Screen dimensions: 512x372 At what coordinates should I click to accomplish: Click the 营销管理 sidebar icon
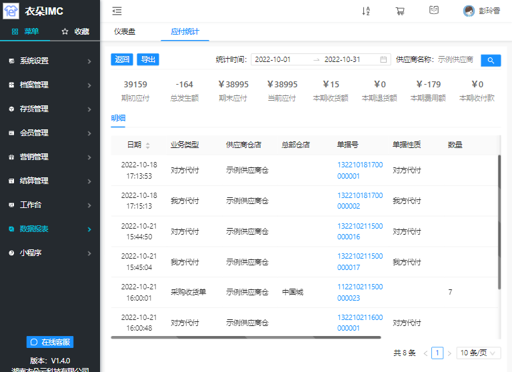(11, 157)
